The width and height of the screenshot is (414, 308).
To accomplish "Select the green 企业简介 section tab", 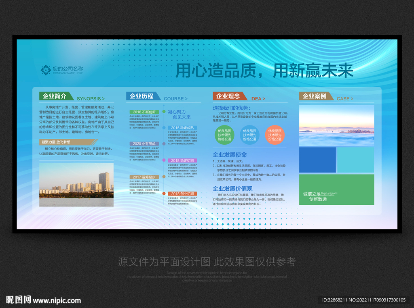I will (56, 96).
